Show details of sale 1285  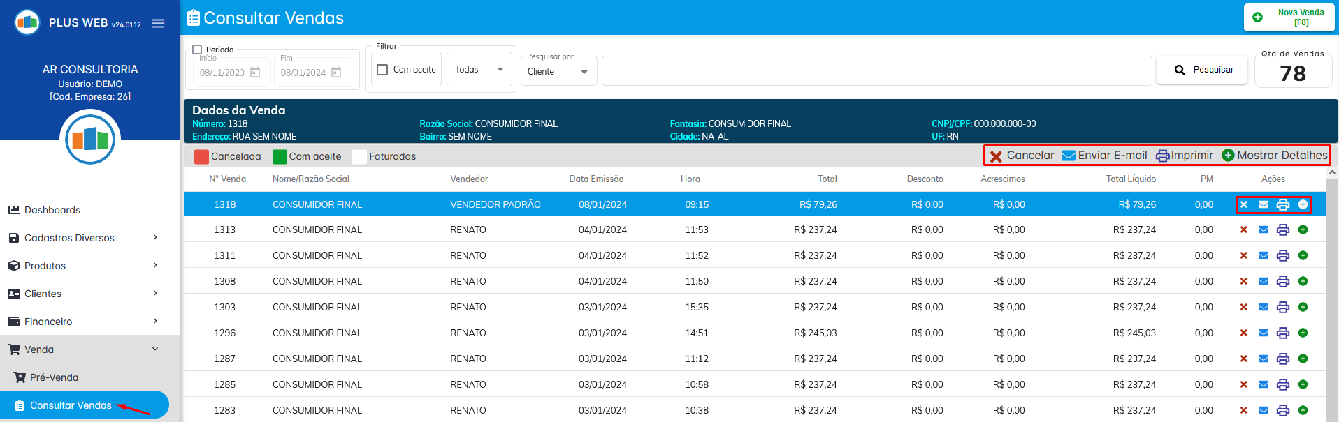(1303, 384)
